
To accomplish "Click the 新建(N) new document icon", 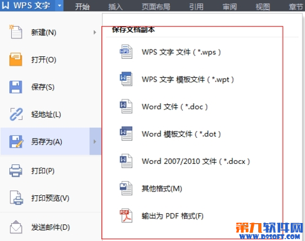I will (15, 32).
